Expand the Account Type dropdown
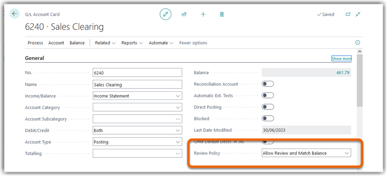This screenshot has width=387, height=176. pyautogui.click(x=138, y=142)
